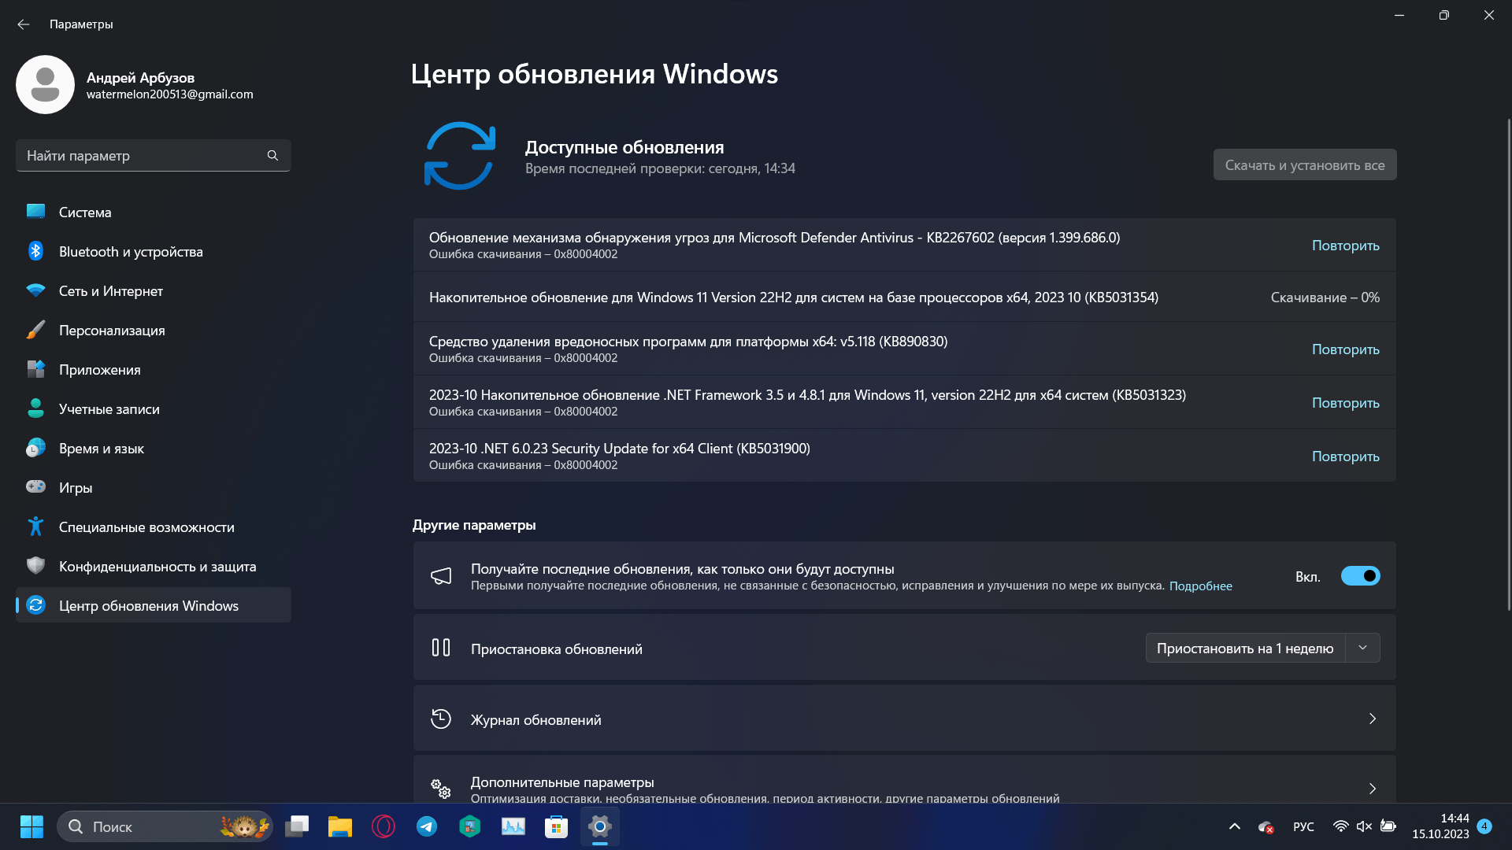Click account name Андрей Арбузов

click(x=140, y=77)
